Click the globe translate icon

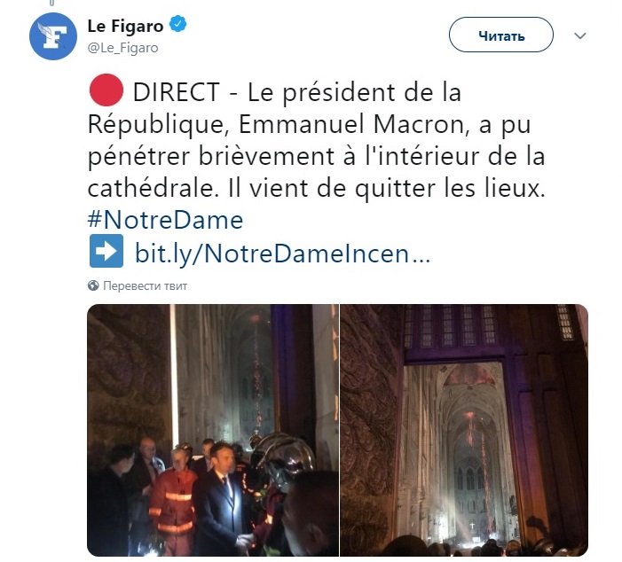coord(93,285)
